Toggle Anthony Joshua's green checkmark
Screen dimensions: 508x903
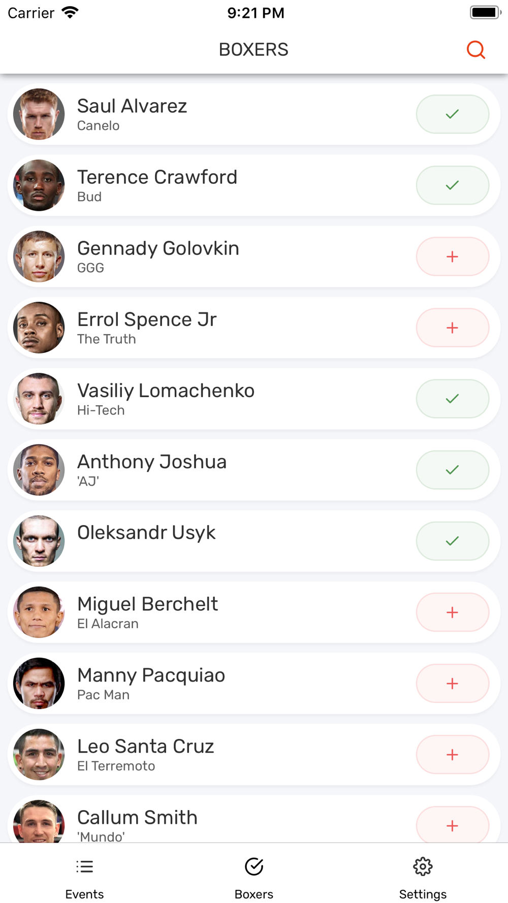tap(453, 470)
